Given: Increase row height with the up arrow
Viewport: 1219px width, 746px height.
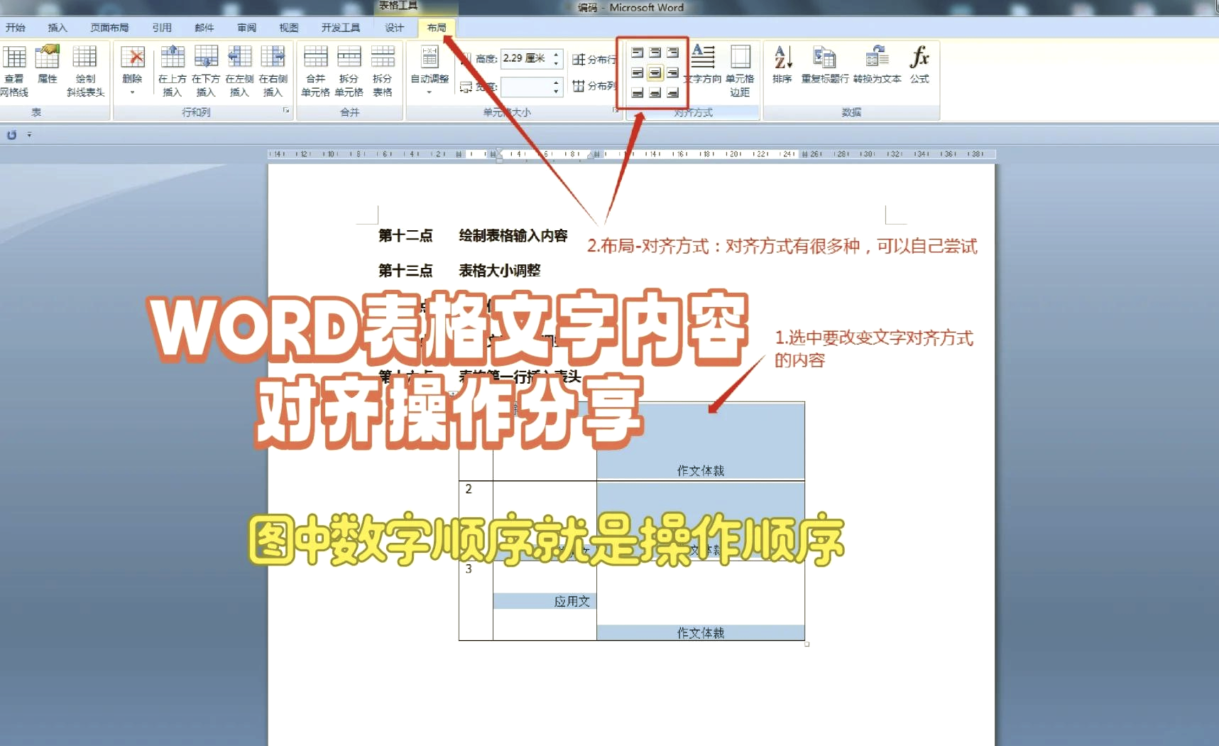Looking at the screenshot, I should coord(557,54).
